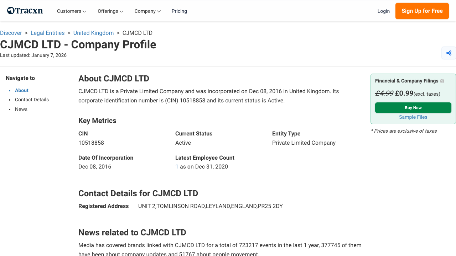Open the Offerings menu chevron

[x=121, y=11]
